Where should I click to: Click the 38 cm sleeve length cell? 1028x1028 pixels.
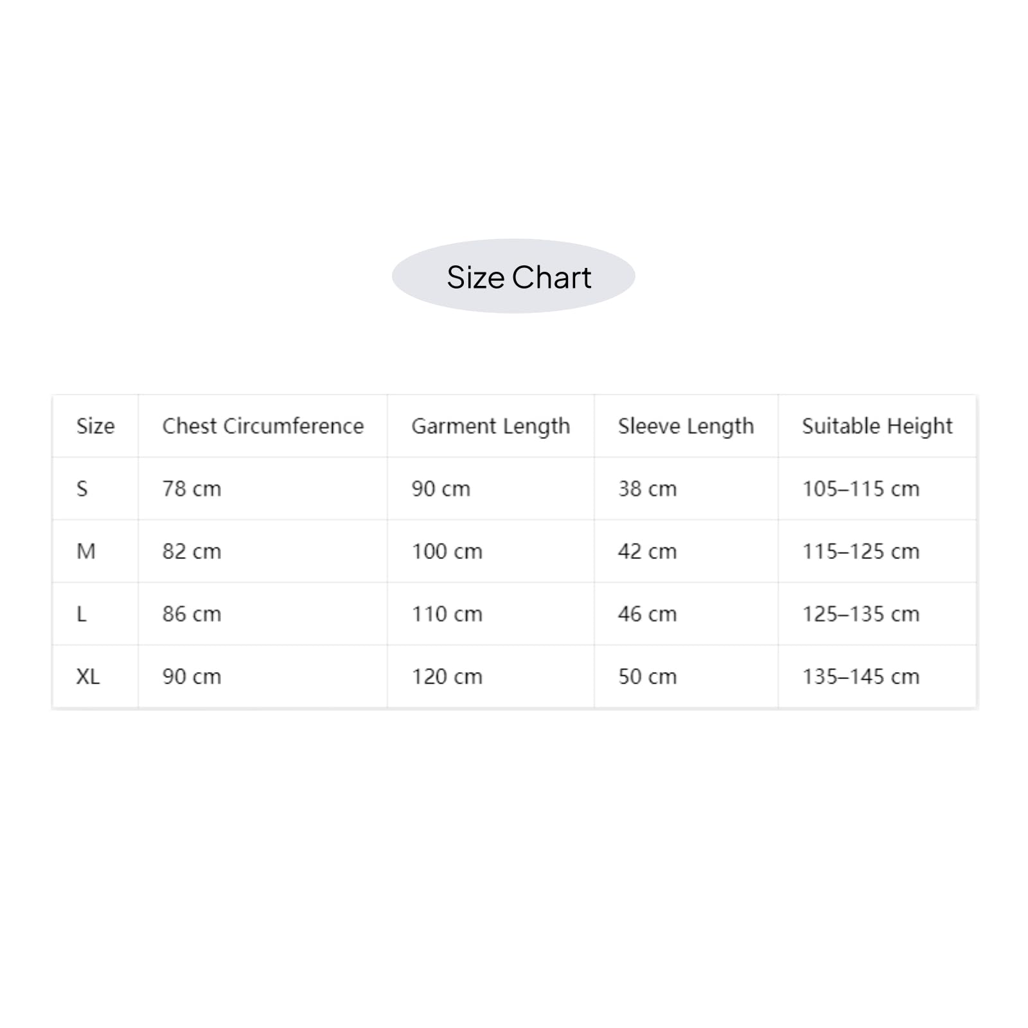click(x=686, y=488)
